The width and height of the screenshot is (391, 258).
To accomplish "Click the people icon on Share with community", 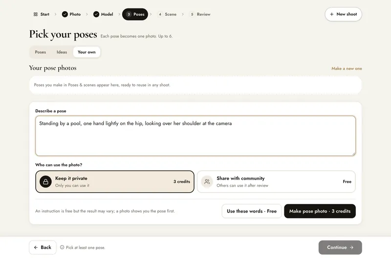I will (x=207, y=182).
